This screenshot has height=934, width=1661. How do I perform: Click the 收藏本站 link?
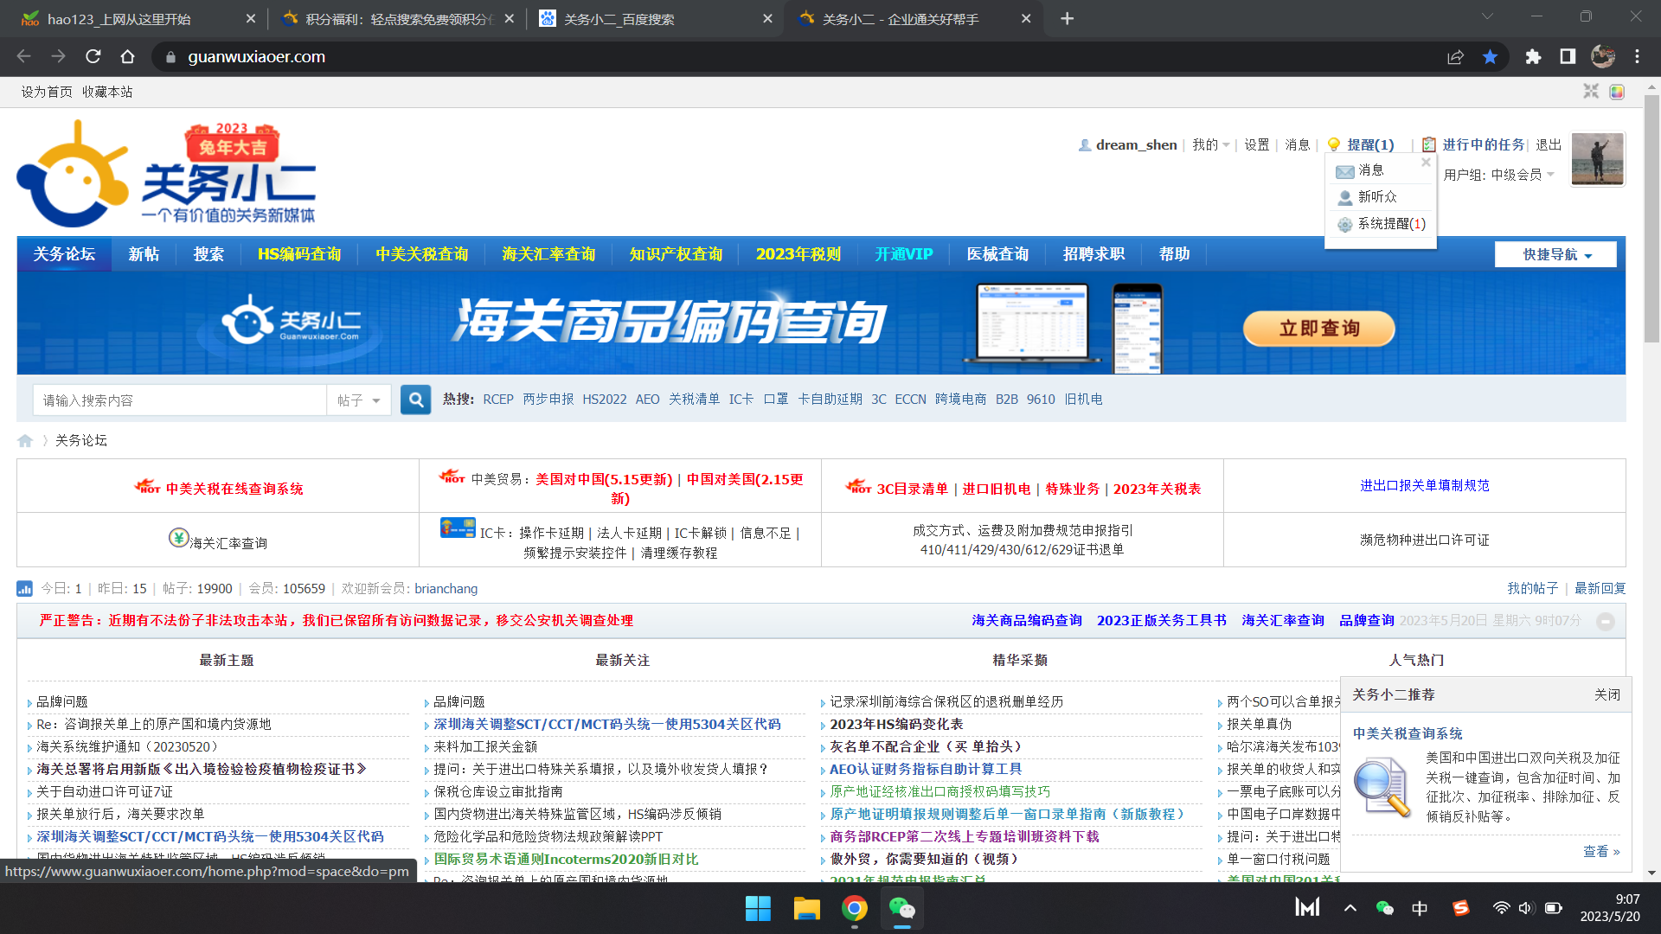pos(107,92)
